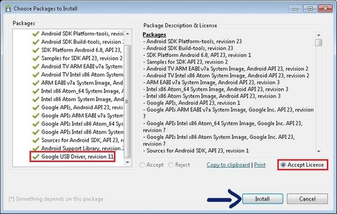Select Google APIs, Android API 23 row
Image resolution: width=337 pixels, height=214 pixels.
(83, 107)
